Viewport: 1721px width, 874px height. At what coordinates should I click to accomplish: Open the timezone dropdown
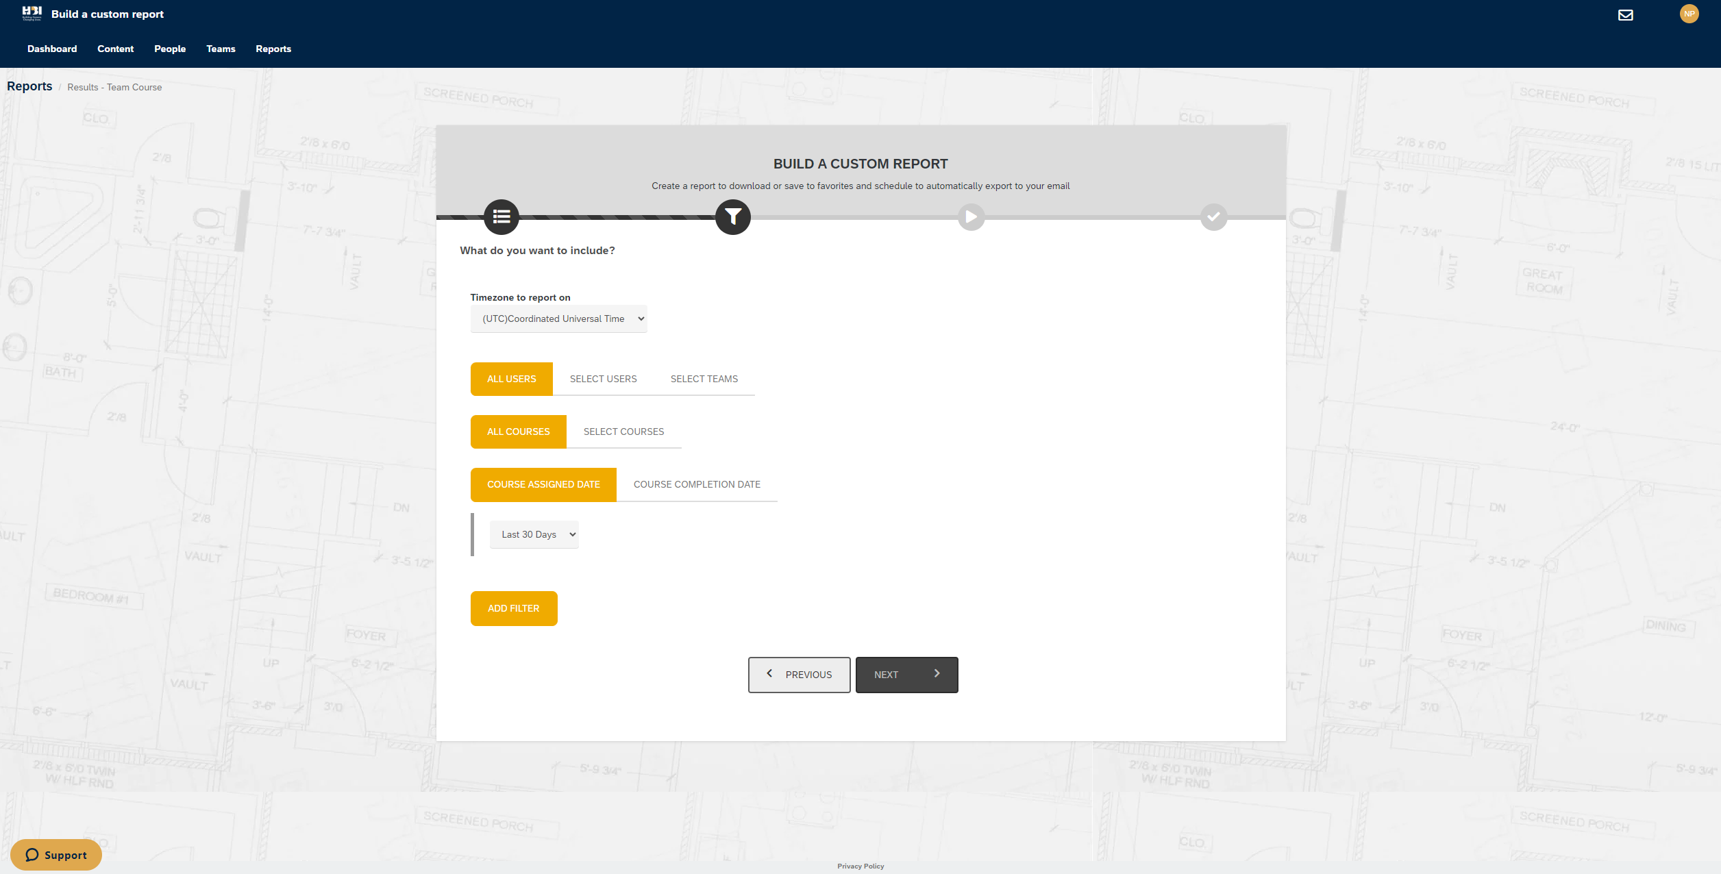558,319
